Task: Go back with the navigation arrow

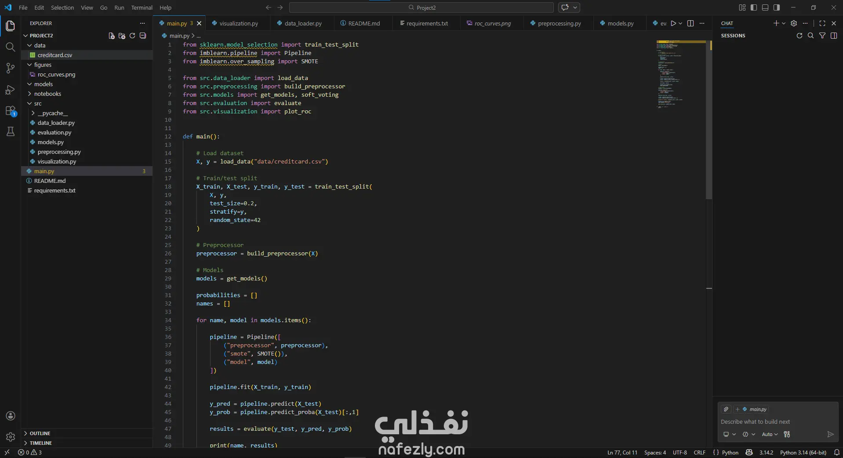Action: click(x=269, y=7)
